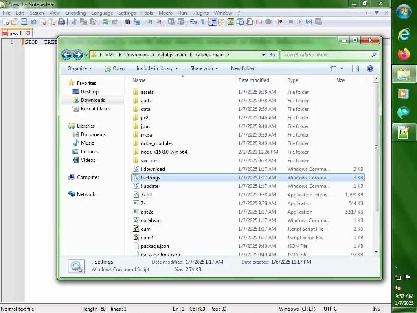Toggle the highlighted indent guide icon
The width and height of the screenshot is (417, 313).
[x=212, y=22]
